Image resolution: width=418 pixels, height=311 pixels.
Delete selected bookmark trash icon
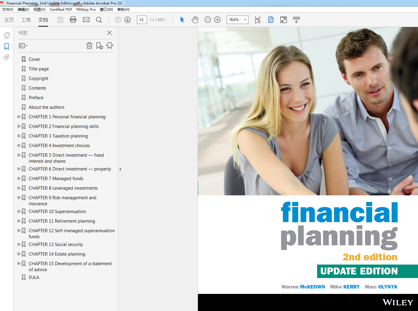click(89, 46)
